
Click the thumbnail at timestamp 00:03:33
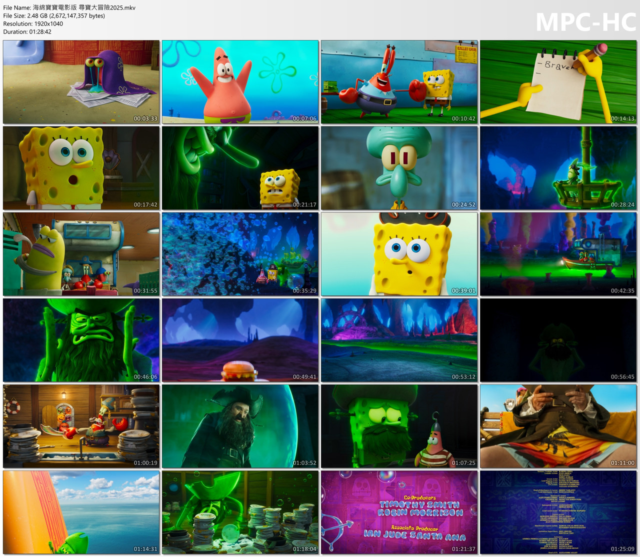pyautogui.click(x=81, y=82)
